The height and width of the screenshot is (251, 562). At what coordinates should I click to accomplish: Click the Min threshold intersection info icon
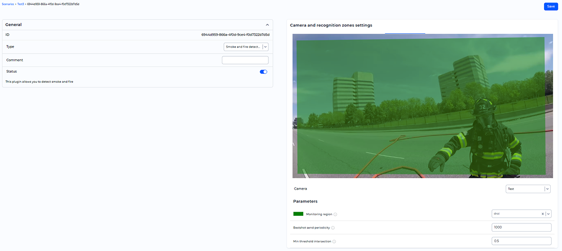tap(334, 241)
